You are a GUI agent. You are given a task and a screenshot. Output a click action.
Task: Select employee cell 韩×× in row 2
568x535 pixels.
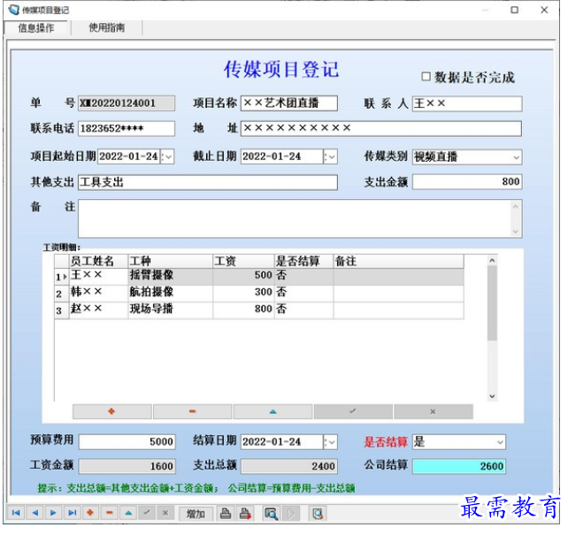tap(98, 293)
